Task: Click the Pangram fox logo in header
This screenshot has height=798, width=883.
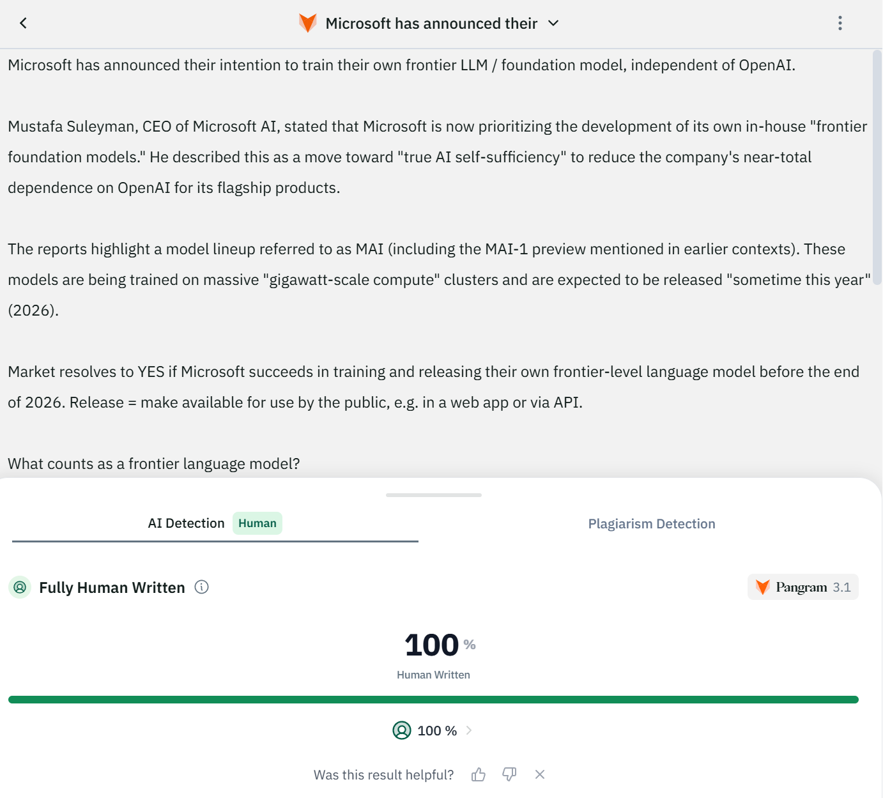Action: 307,24
